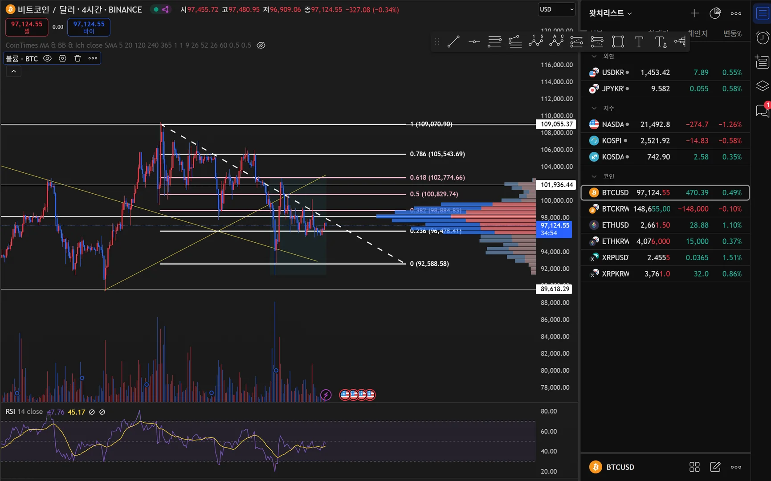Open BTCUSD details grid icon at bottom
The width and height of the screenshot is (771, 481).
click(x=694, y=467)
